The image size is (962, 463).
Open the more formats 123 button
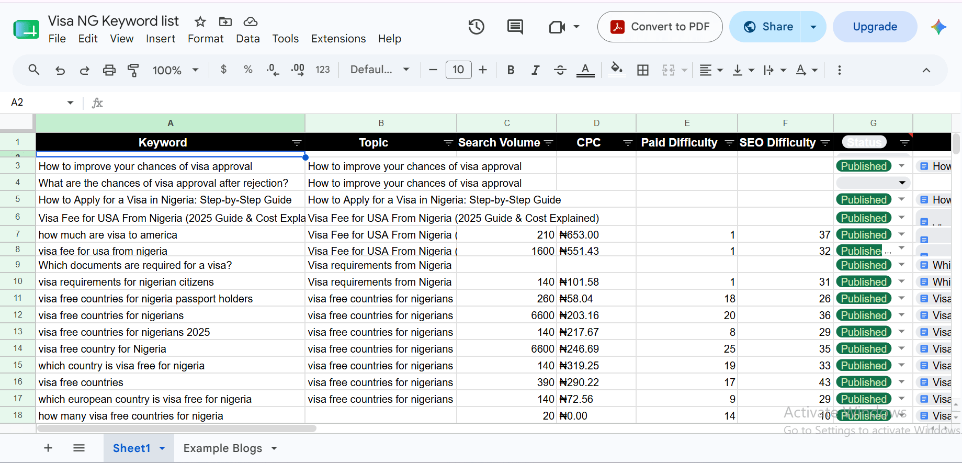coord(323,70)
